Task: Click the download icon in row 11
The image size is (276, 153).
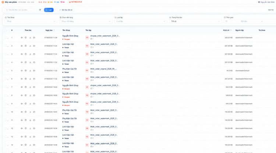Action: (30, 120)
